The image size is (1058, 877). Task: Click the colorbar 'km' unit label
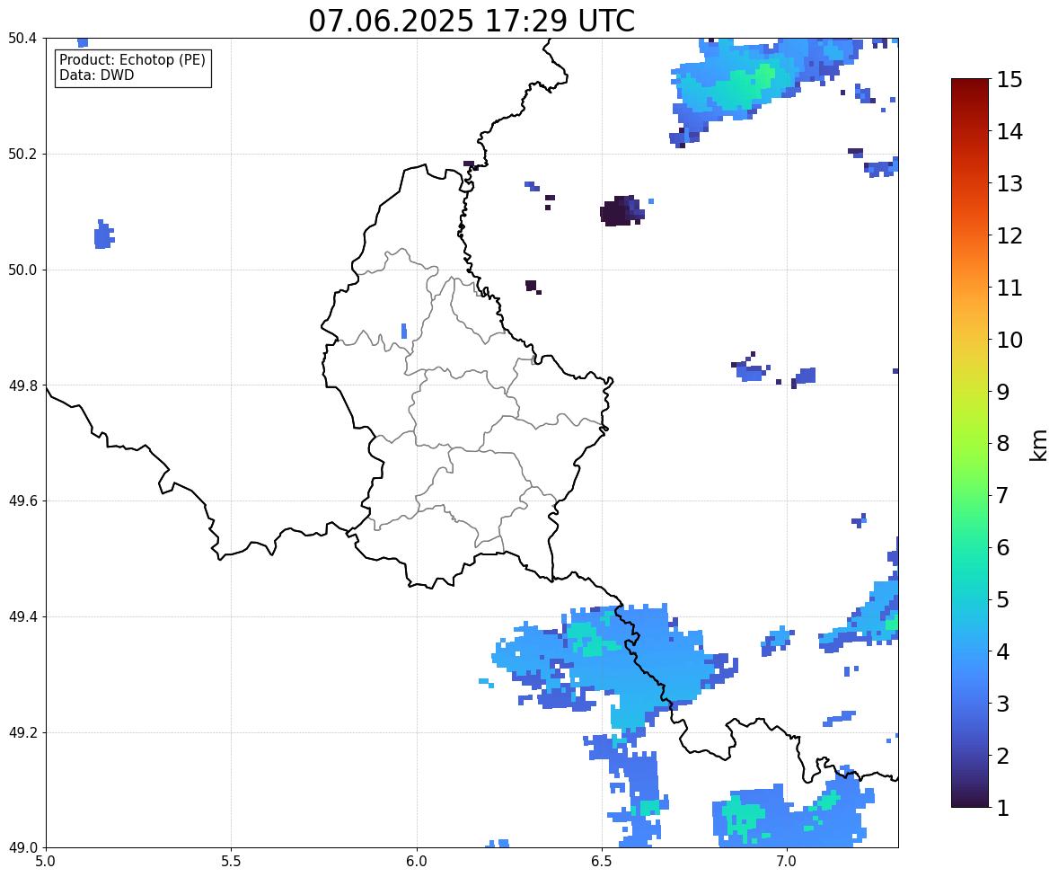tap(1039, 445)
